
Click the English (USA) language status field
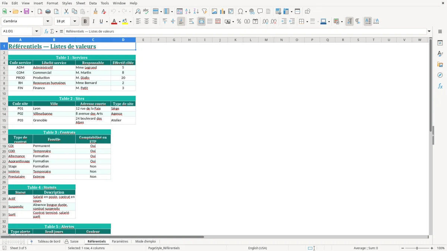point(257,248)
